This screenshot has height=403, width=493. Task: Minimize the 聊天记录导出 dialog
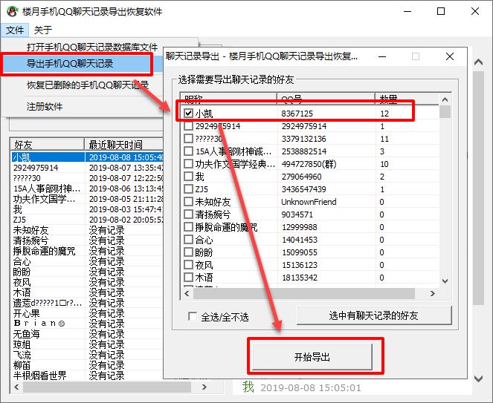point(382,56)
